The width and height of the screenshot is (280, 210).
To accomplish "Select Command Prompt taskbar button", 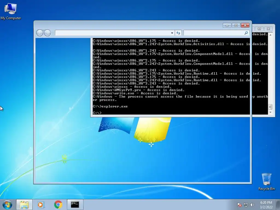I will 75,205.
